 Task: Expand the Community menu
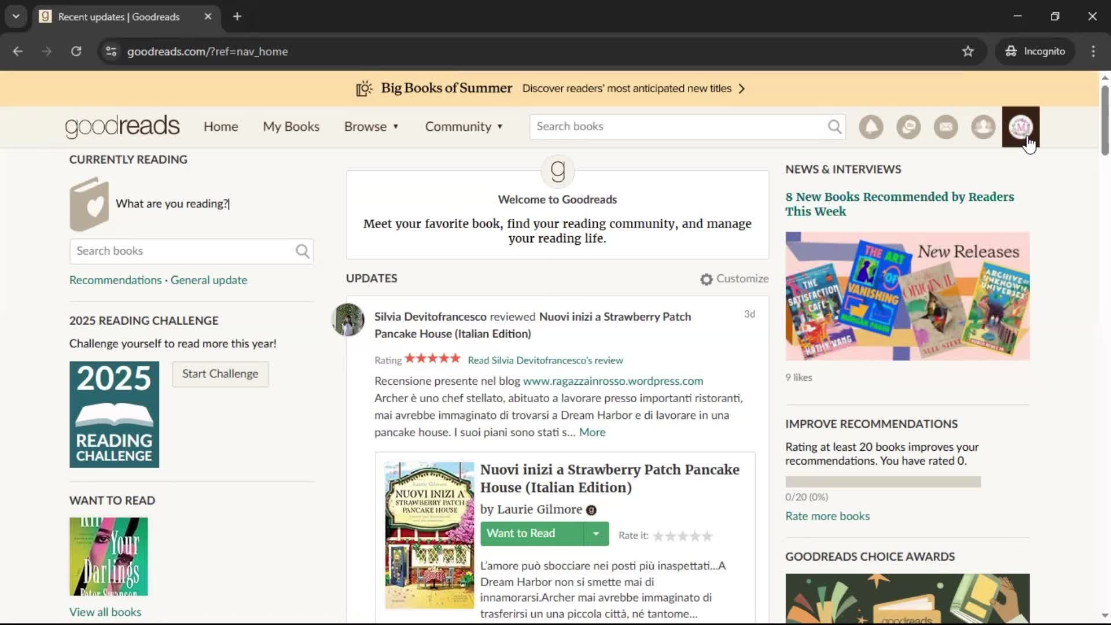click(x=464, y=127)
